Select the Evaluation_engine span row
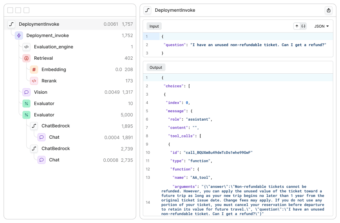 70,47
